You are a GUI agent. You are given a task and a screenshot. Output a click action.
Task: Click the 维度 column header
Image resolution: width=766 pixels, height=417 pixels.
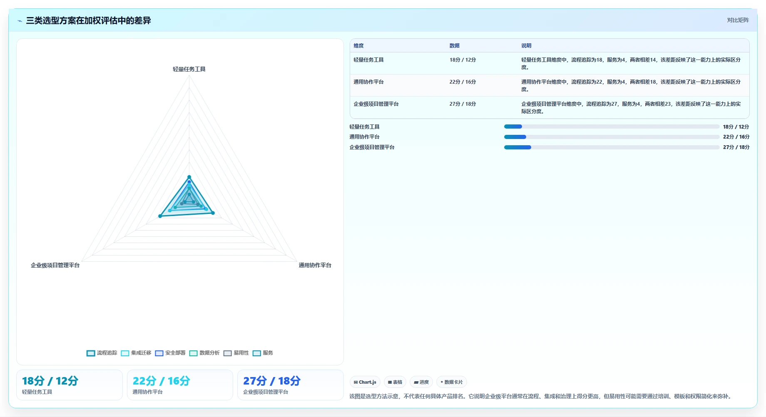[359, 46]
